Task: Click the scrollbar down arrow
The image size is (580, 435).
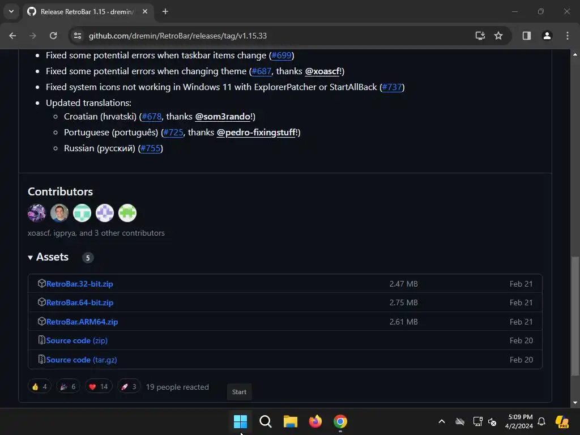Action: pyautogui.click(x=575, y=403)
